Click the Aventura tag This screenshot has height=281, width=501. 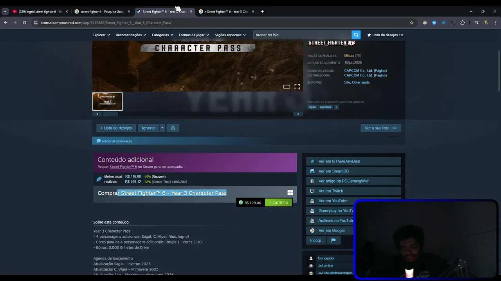click(325, 107)
